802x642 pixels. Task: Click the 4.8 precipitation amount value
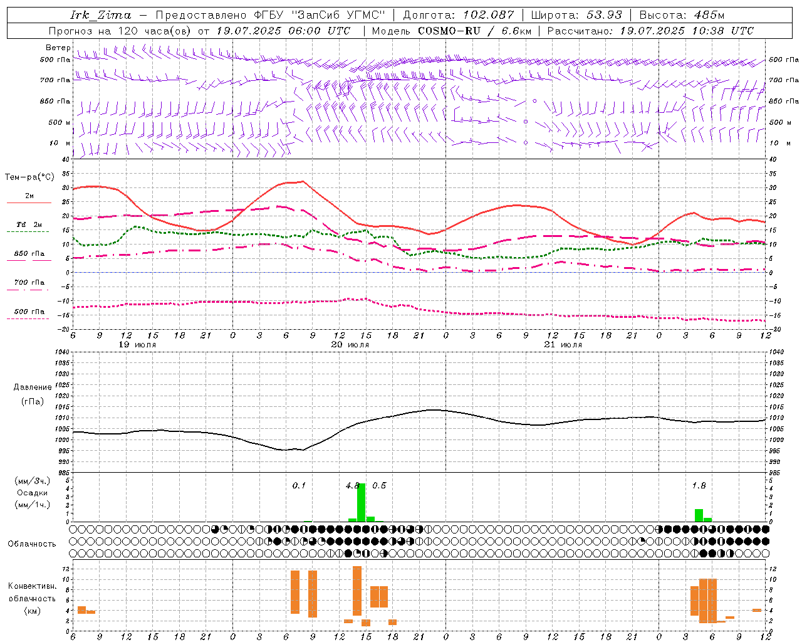[353, 485]
